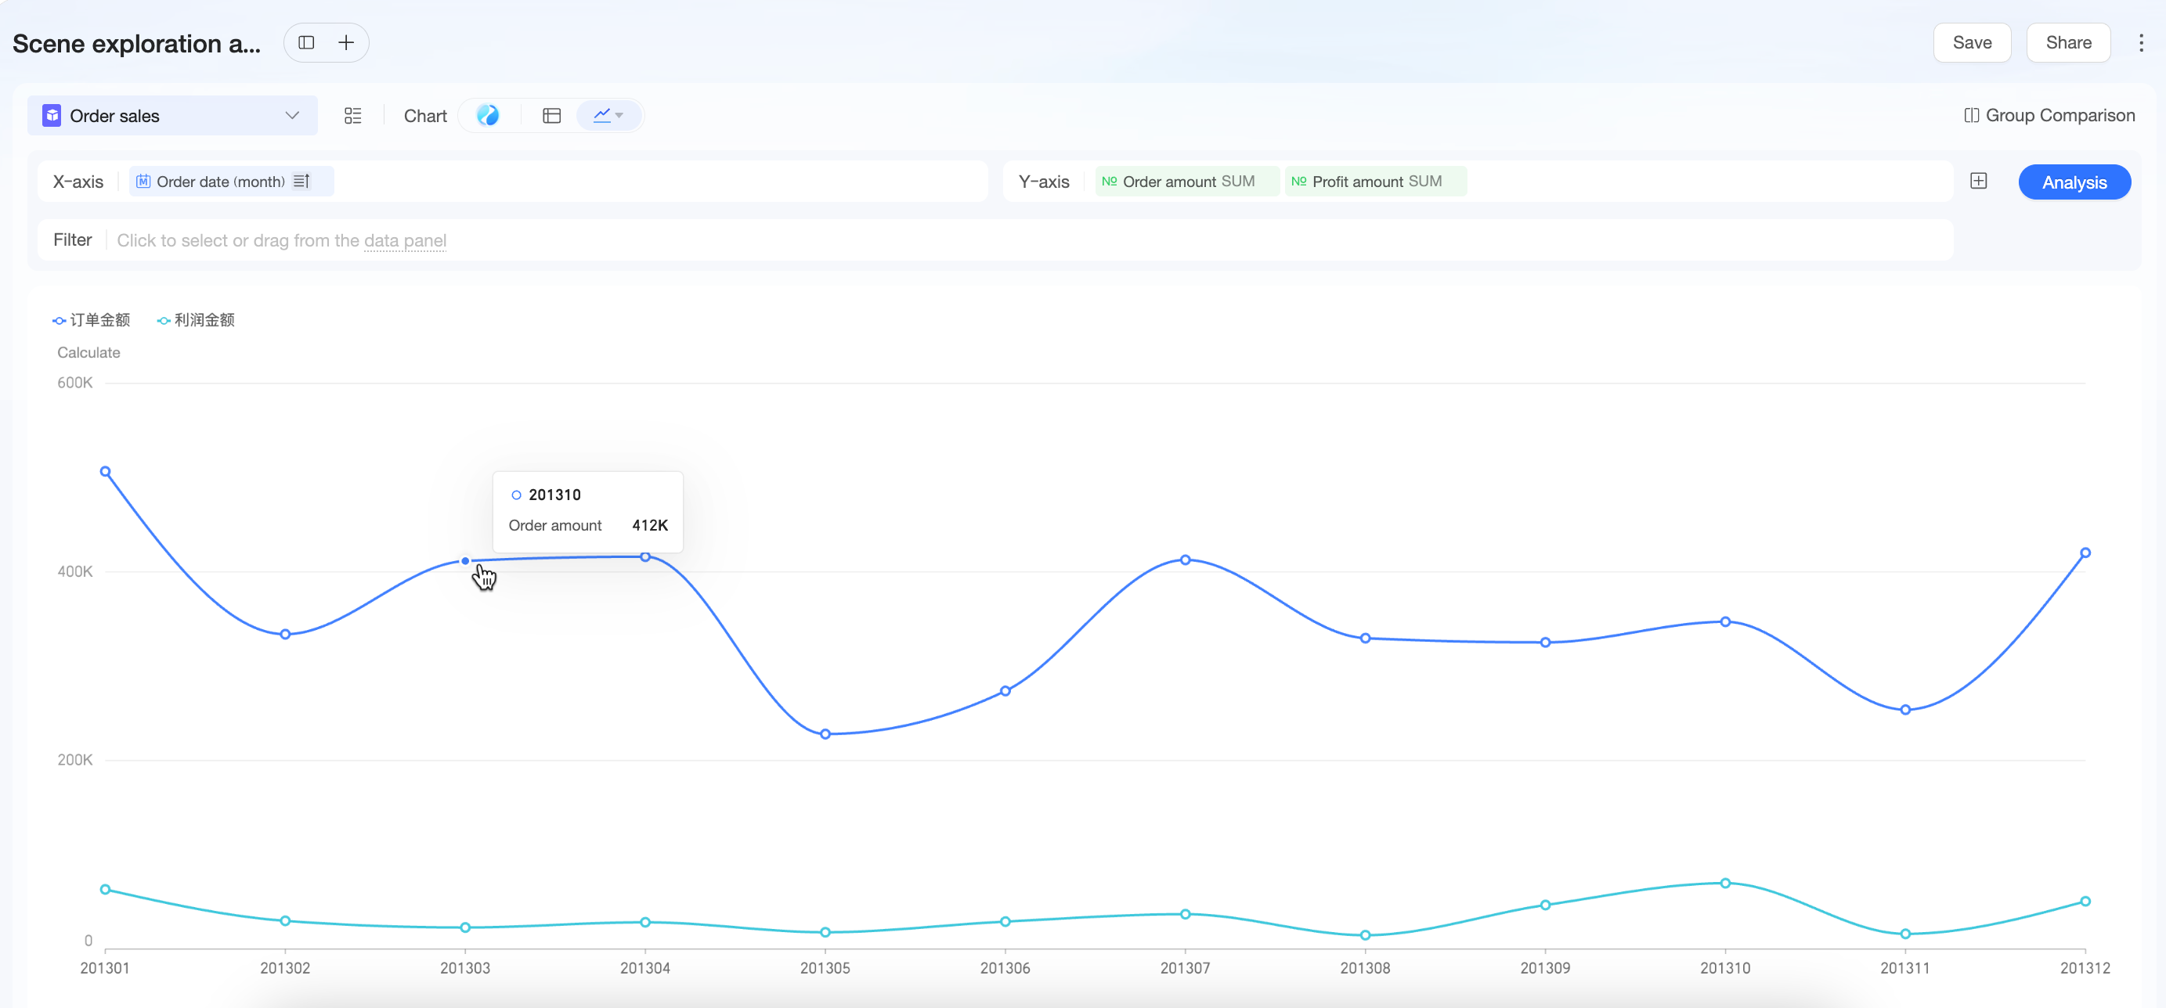The image size is (2166, 1008).
Task: Click the numeric icon on Profit amount chip
Action: 1298,182
